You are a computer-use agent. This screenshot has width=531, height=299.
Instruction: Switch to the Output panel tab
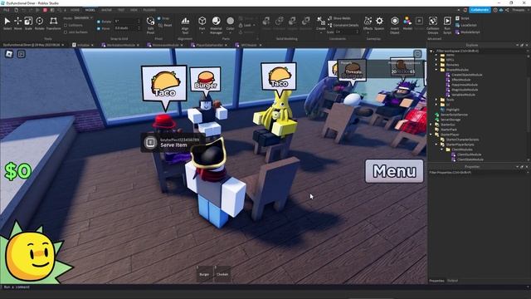coord(452,281)
